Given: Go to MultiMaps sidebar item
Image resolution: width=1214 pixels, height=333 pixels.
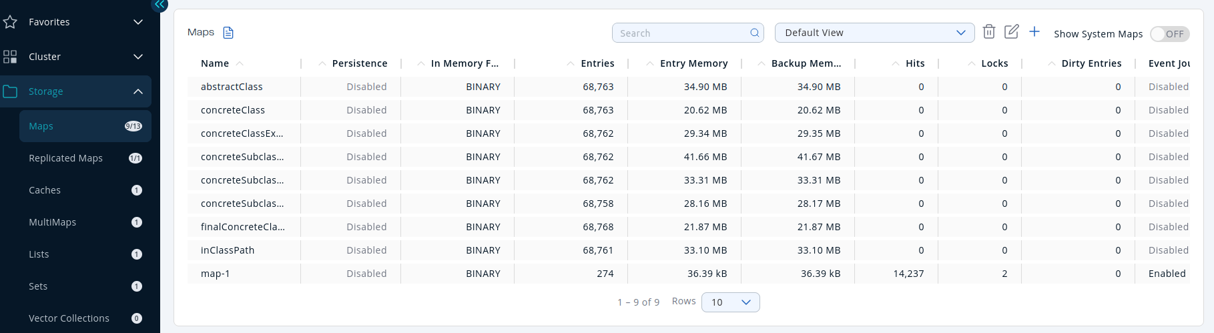Looking at the screenshot, I should pyautogui.click(x=52, y=222).
